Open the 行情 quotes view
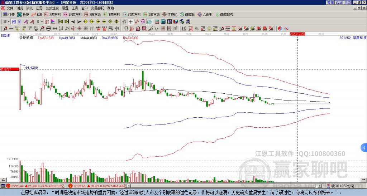 [x=9, y=14]
